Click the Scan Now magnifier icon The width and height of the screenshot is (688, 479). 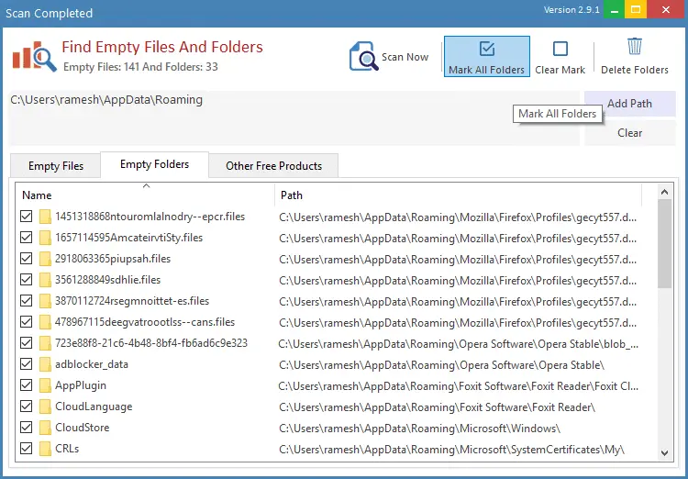[x=363, y=57]
